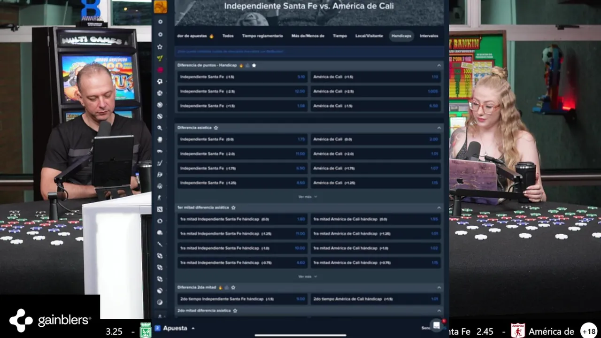601x338 pixels.
Task: Toggle favorite star for 1er mitad diferencia asiática
Action: pyautogui.click(x=233, y=207)
